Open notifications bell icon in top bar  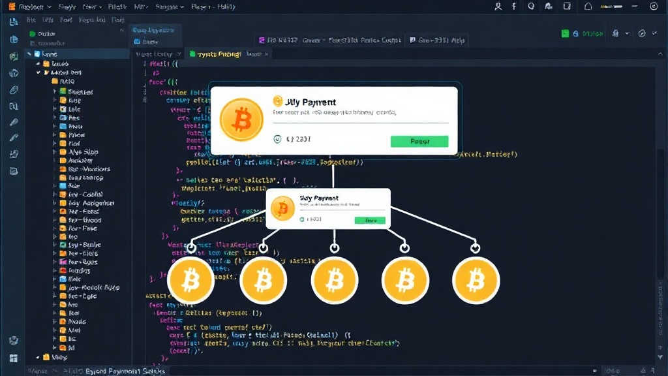[588, 7]
